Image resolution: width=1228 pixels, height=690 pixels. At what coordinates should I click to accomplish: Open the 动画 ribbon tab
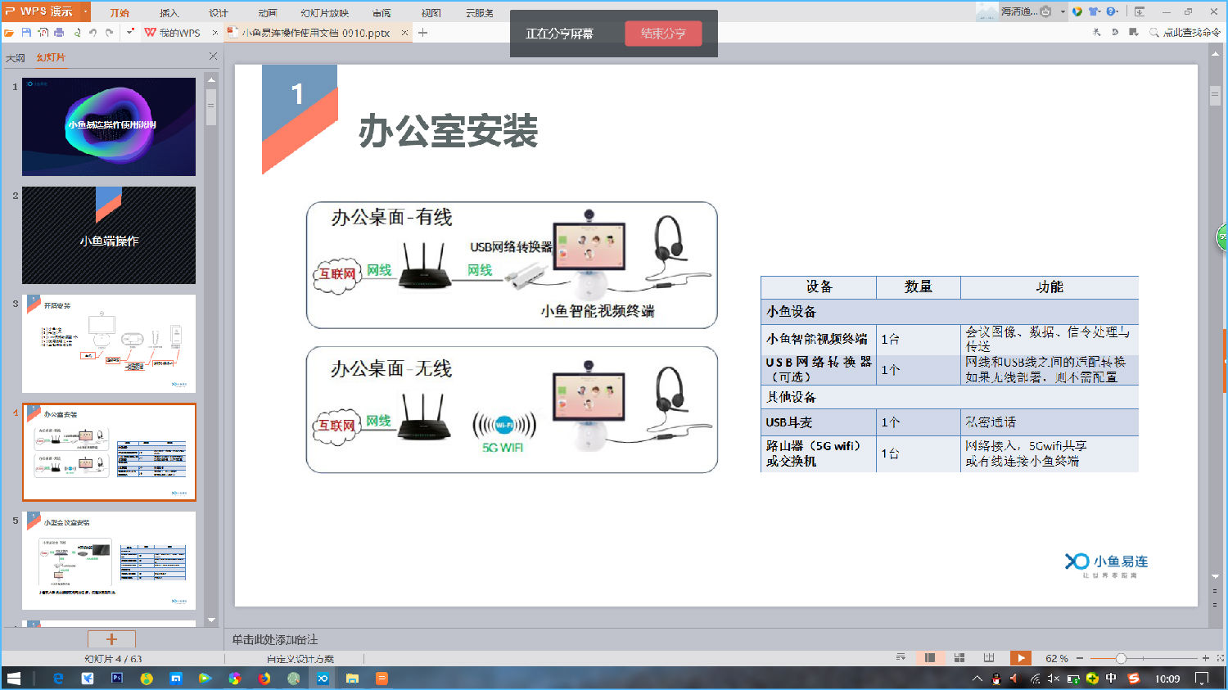point(267,13)
